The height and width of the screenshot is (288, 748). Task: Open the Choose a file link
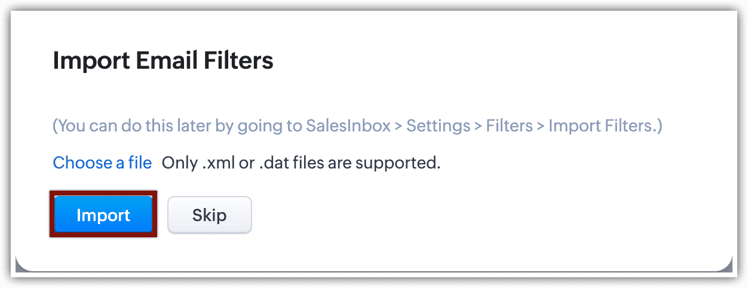click(x=102, y=163)
